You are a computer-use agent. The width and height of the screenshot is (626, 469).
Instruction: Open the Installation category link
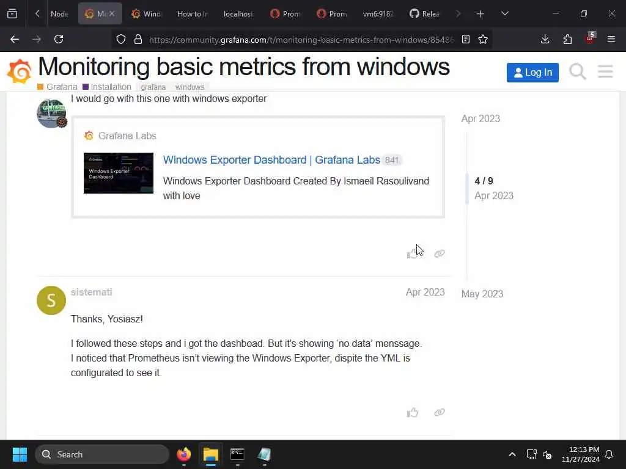pos(107,87)
